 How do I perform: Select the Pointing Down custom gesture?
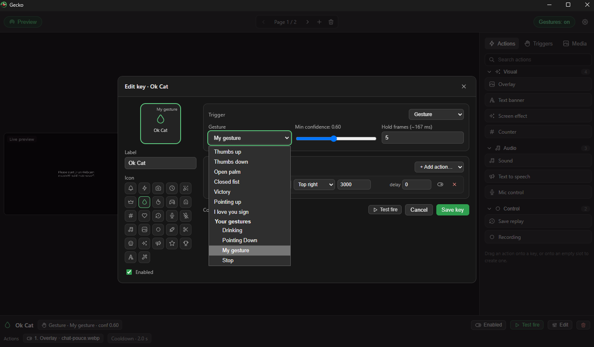coord(249,241)
